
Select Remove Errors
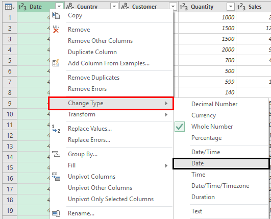(x=87, y=89)
